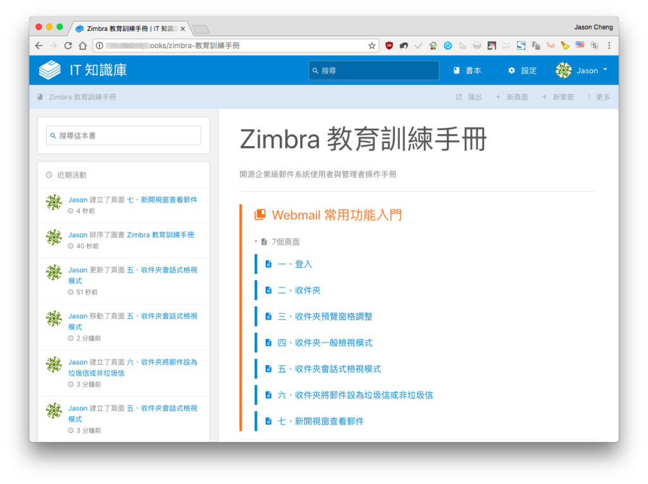Bookmark the page with the star icon

371,46
